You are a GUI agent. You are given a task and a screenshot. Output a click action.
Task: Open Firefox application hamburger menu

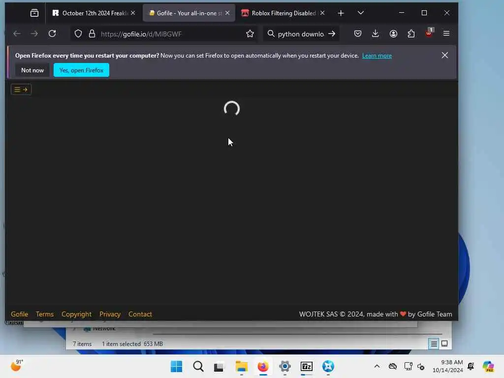[446, 33]
